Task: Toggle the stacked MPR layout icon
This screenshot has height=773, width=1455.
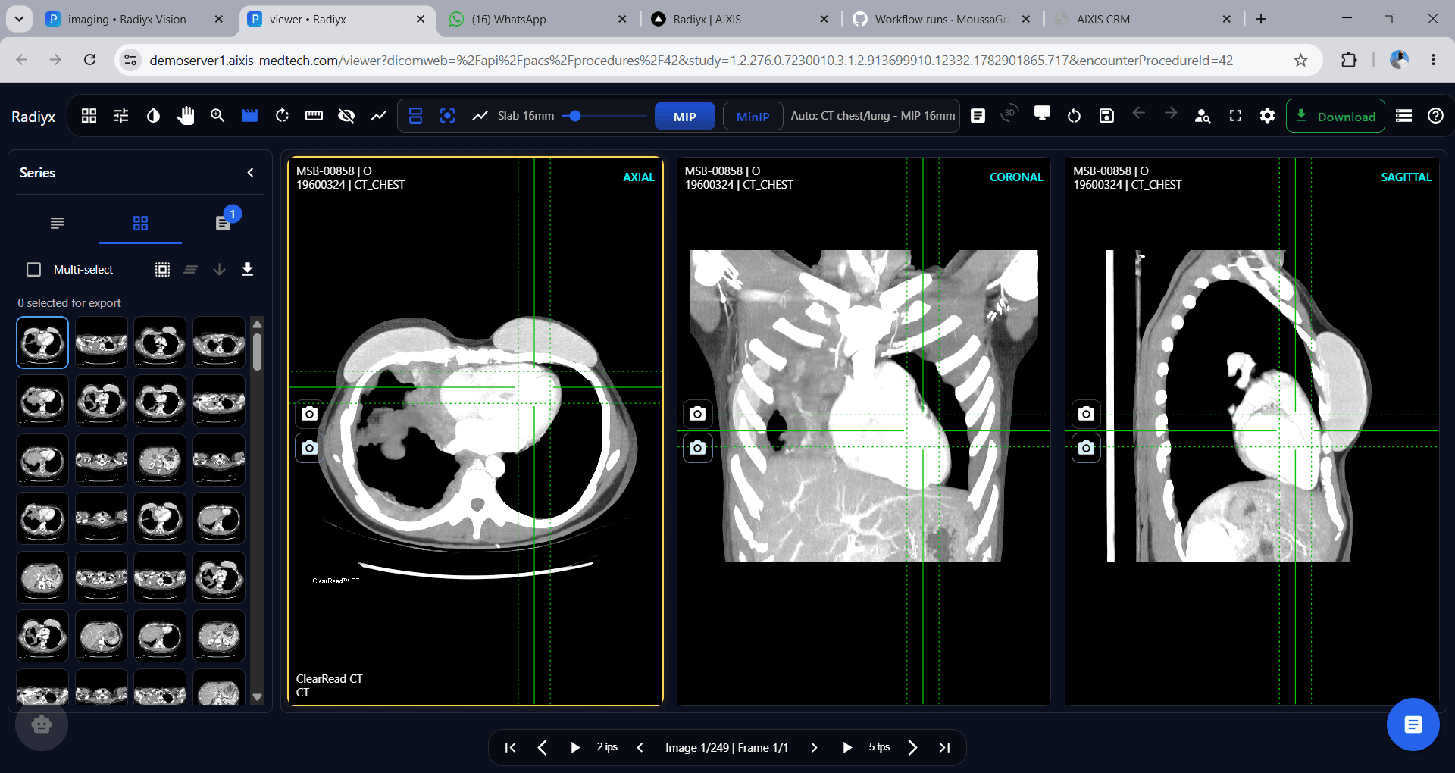Action: point(415,116)
